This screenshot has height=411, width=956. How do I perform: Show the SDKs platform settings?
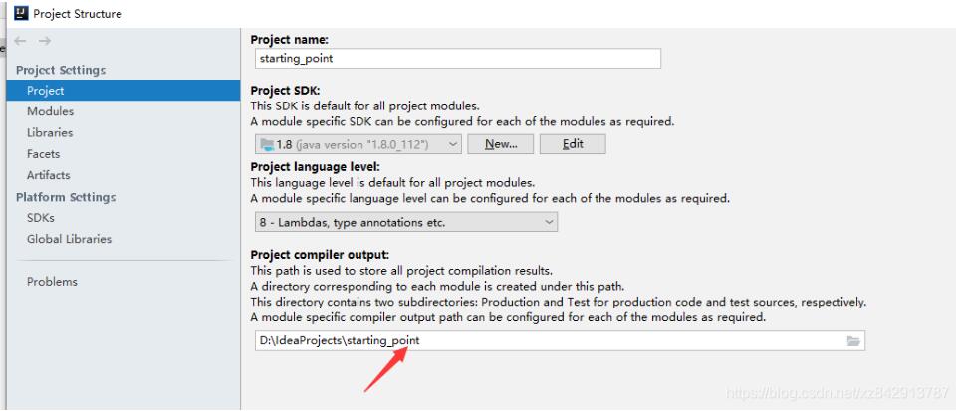pyautogui.click(x=41, y=218)
